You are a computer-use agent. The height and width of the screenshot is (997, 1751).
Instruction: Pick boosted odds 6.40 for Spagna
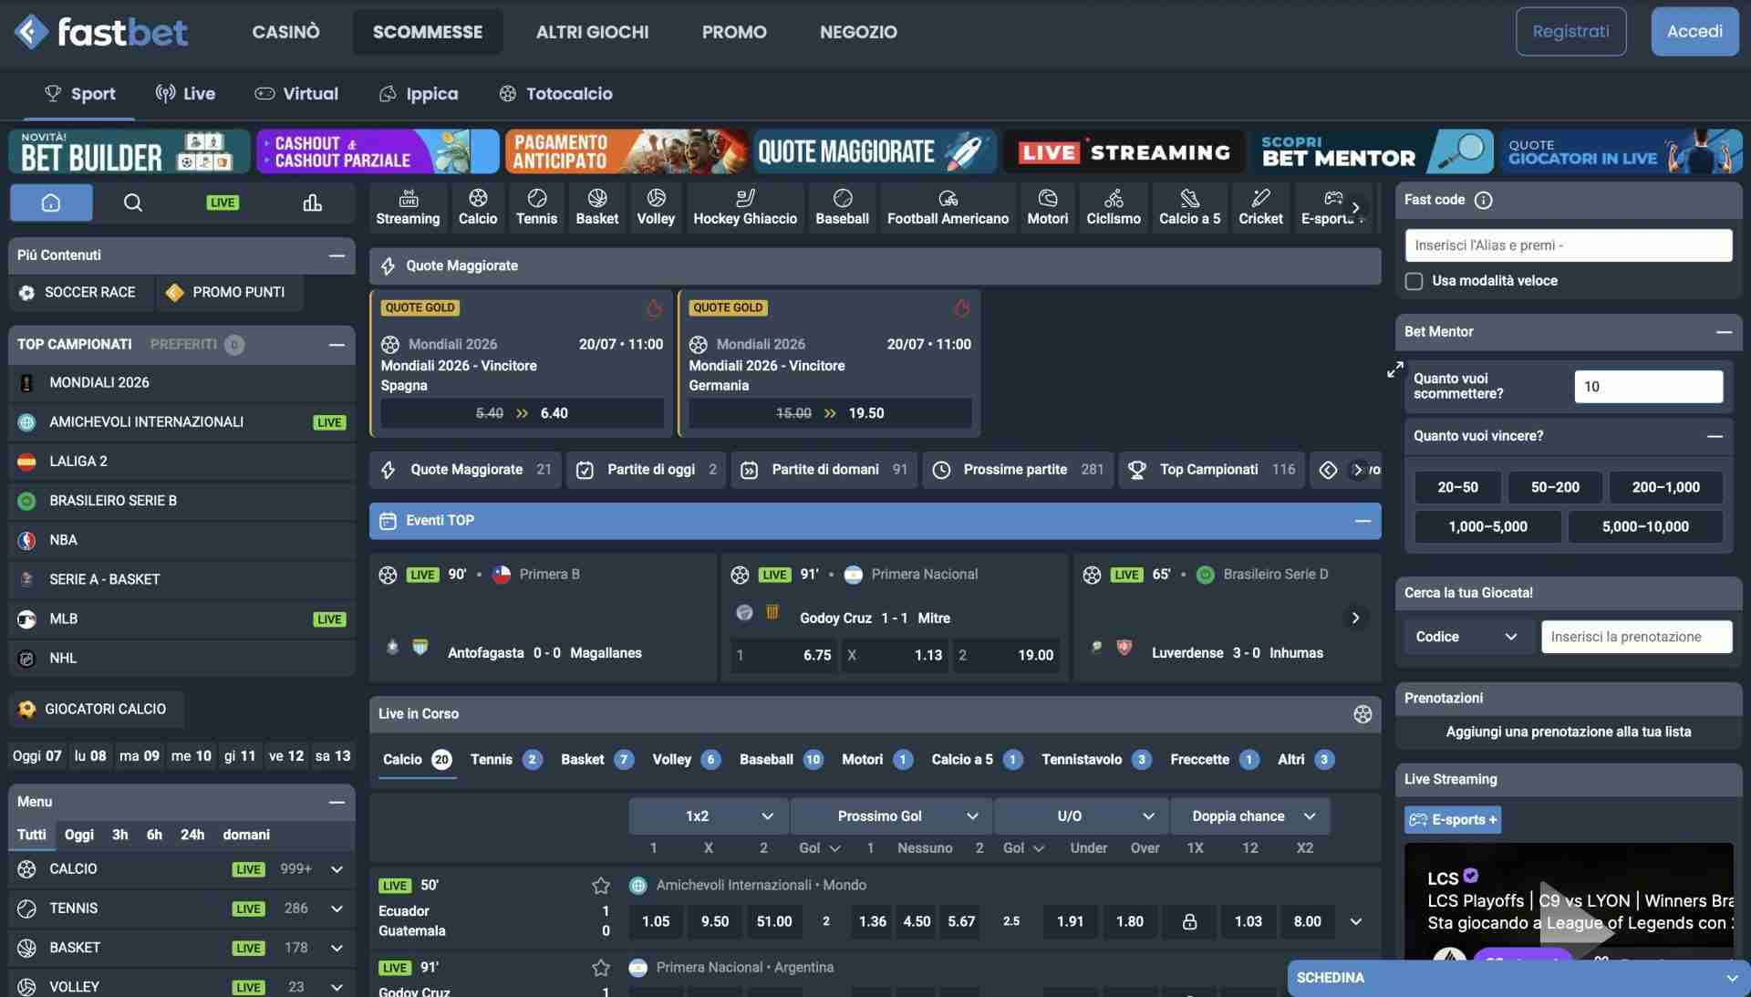tap(522, 413)
